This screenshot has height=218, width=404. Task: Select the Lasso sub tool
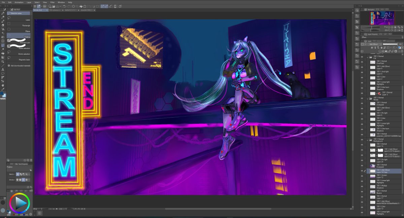click(19, 18)
